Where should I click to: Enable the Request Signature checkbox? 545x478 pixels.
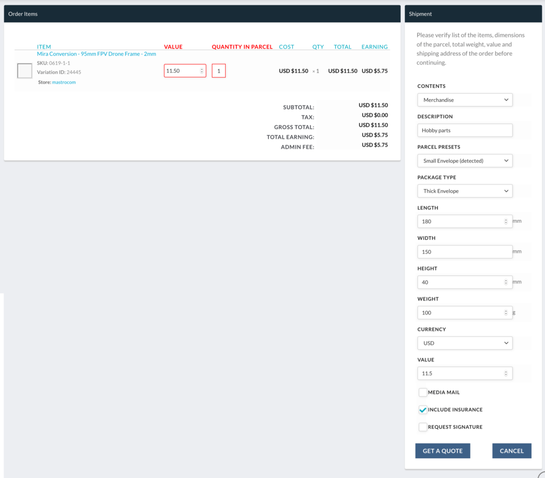click(x=423, y=427)
